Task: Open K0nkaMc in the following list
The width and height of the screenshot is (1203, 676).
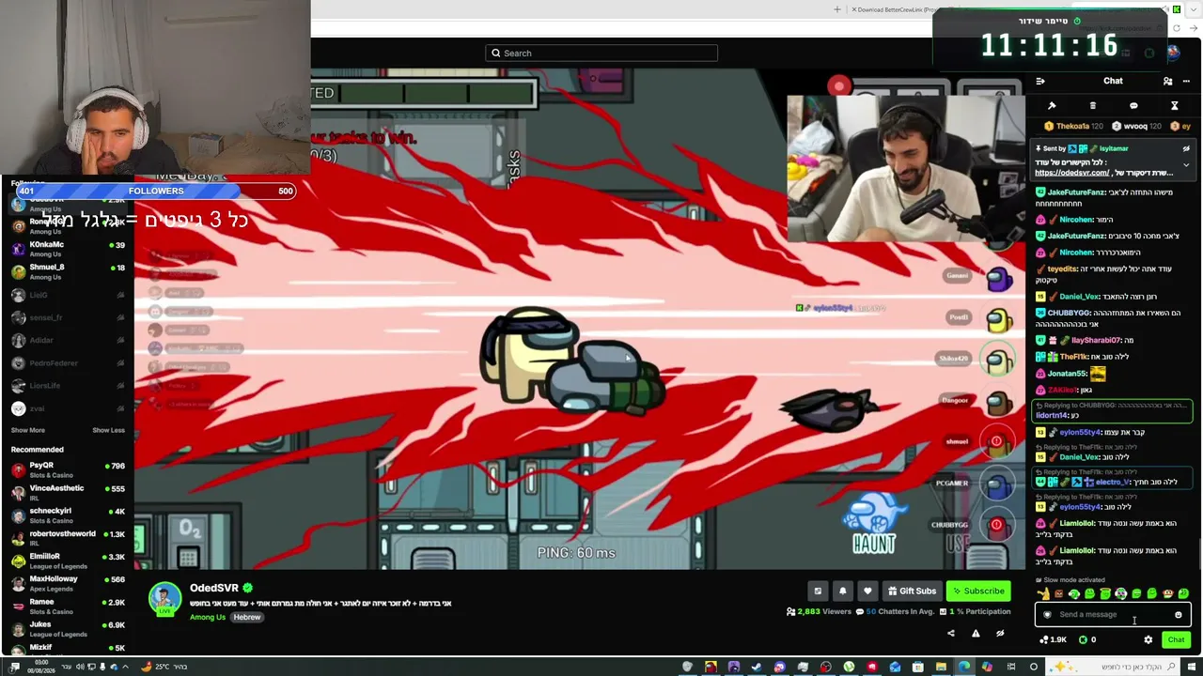Action: point(68,249)
